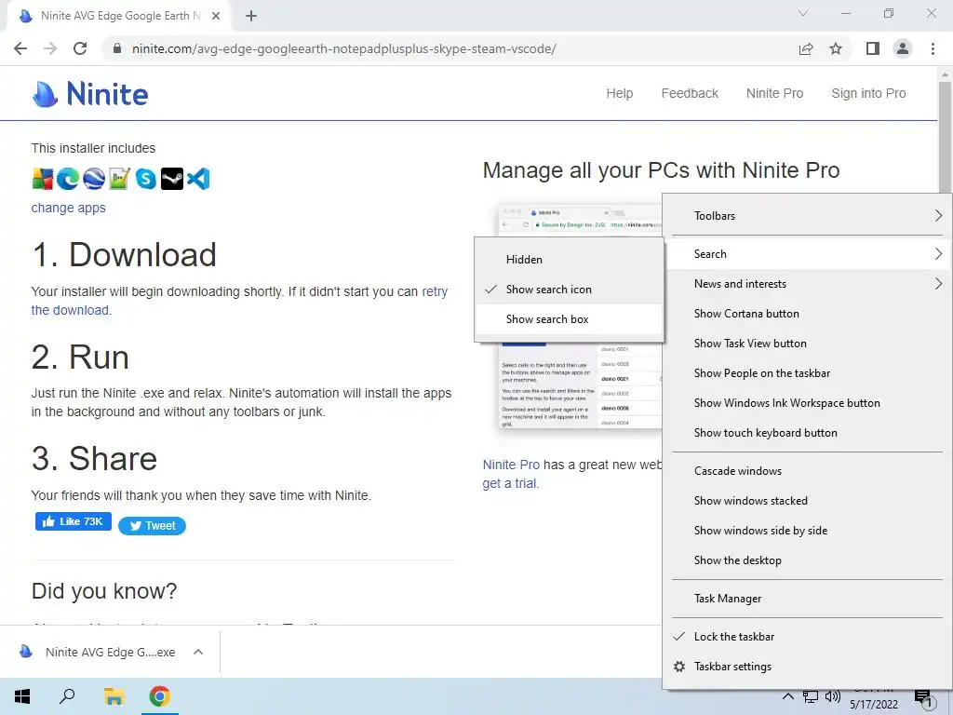
Task: Select Show search icon option
Action: [x=570, y=290]
